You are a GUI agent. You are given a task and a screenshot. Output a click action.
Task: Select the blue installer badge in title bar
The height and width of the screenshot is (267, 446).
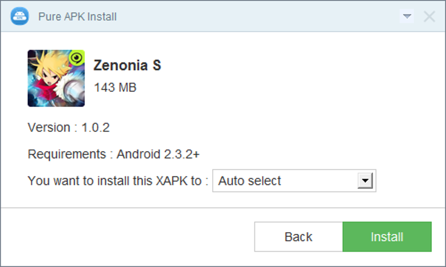(x=19, y=16)
